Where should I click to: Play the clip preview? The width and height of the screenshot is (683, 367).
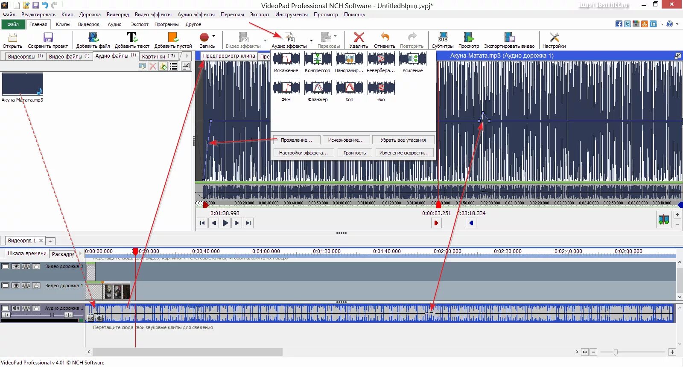coord(225,223)
